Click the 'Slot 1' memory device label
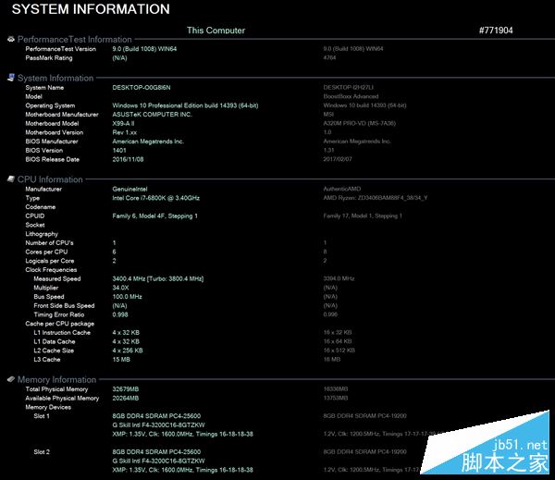This screenshot has width=555, height=480. pyautogui.click(x=42, y=416)
